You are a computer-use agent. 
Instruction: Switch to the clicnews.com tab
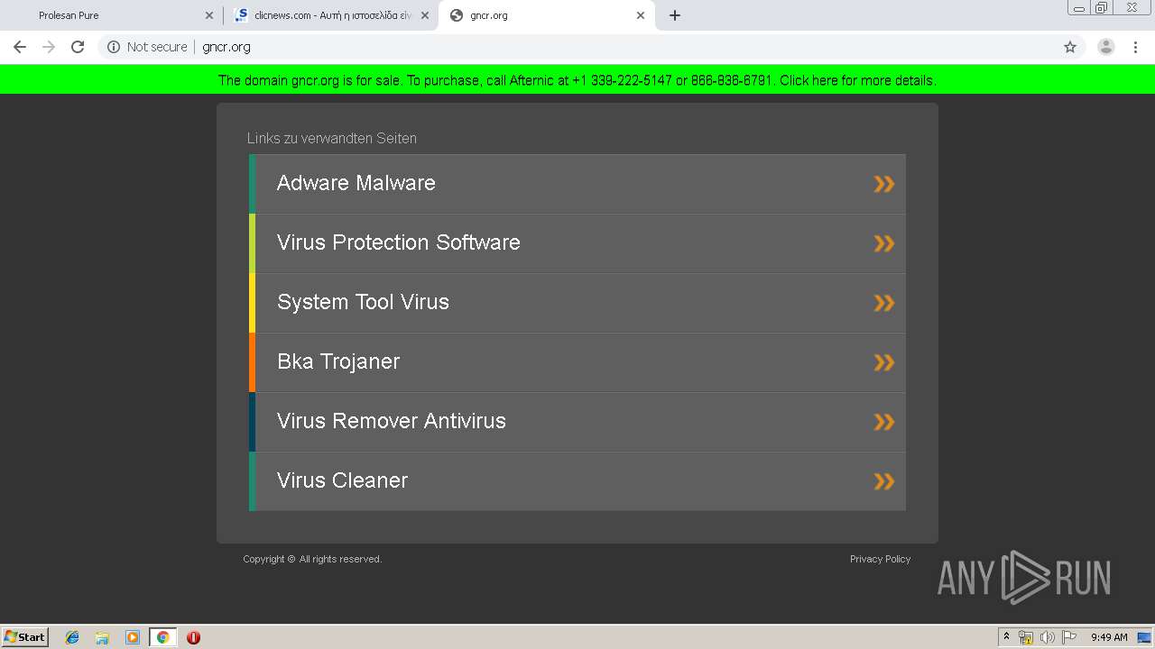point(330,15)
